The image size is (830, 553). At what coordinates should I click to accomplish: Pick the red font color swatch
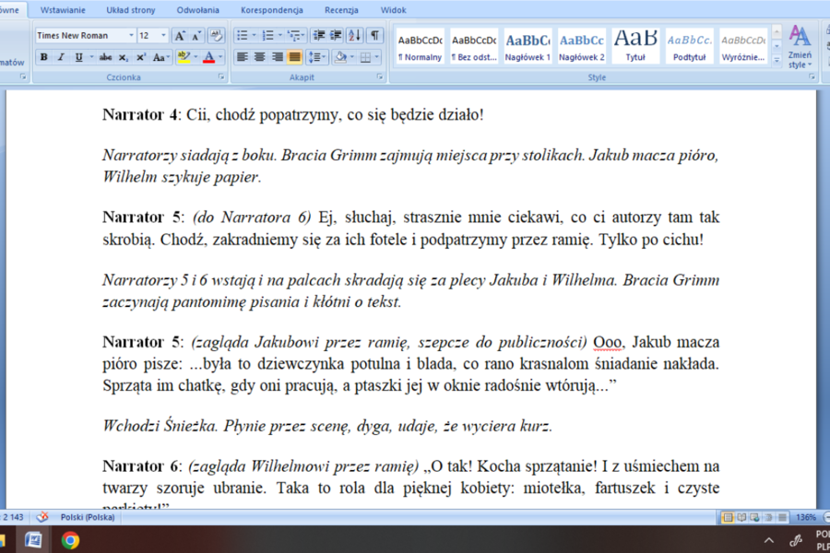(207, 57)
